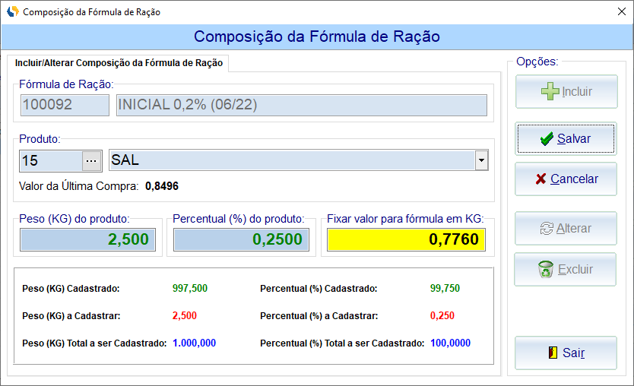
Task: Click the yellow Fixar valor field
Action: click(406, 239)
